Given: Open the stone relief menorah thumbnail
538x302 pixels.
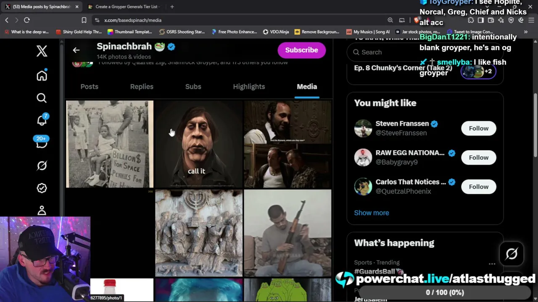Looking at the screenshot, I should pyautogui.click(x=199, y=233).
